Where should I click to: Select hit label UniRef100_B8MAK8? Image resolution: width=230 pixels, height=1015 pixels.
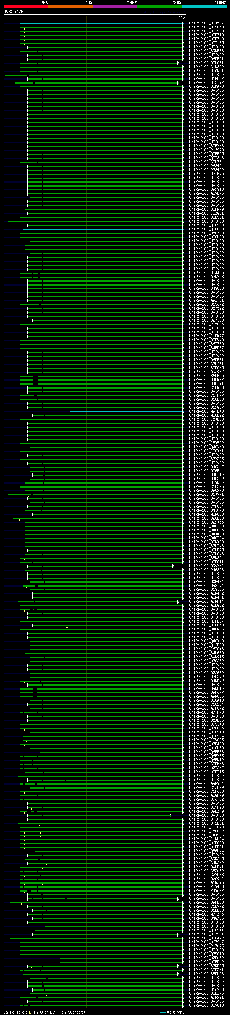tap(206, 87)
